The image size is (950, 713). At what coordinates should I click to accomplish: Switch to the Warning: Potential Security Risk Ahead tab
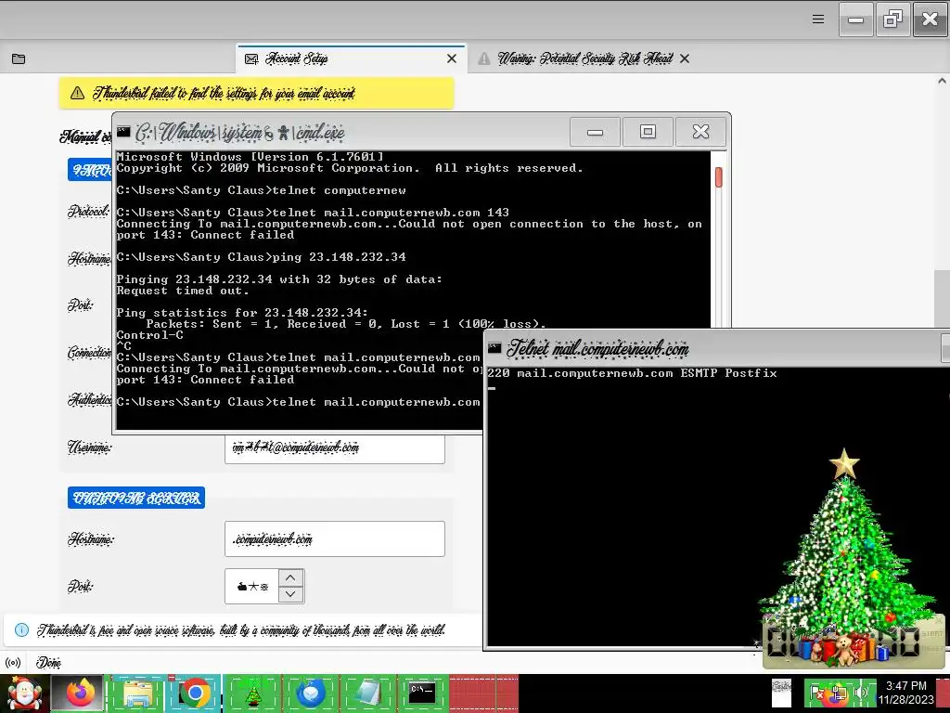(x=584, y=58)
